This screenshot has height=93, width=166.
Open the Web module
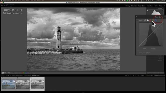[160, 6]
